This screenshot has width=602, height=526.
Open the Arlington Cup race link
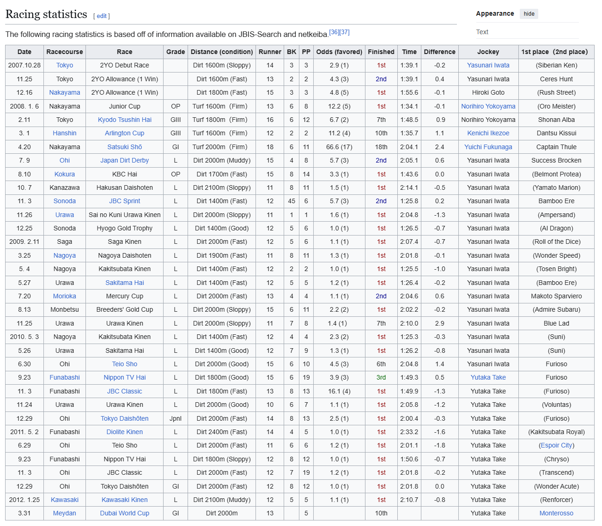point(125,133)
